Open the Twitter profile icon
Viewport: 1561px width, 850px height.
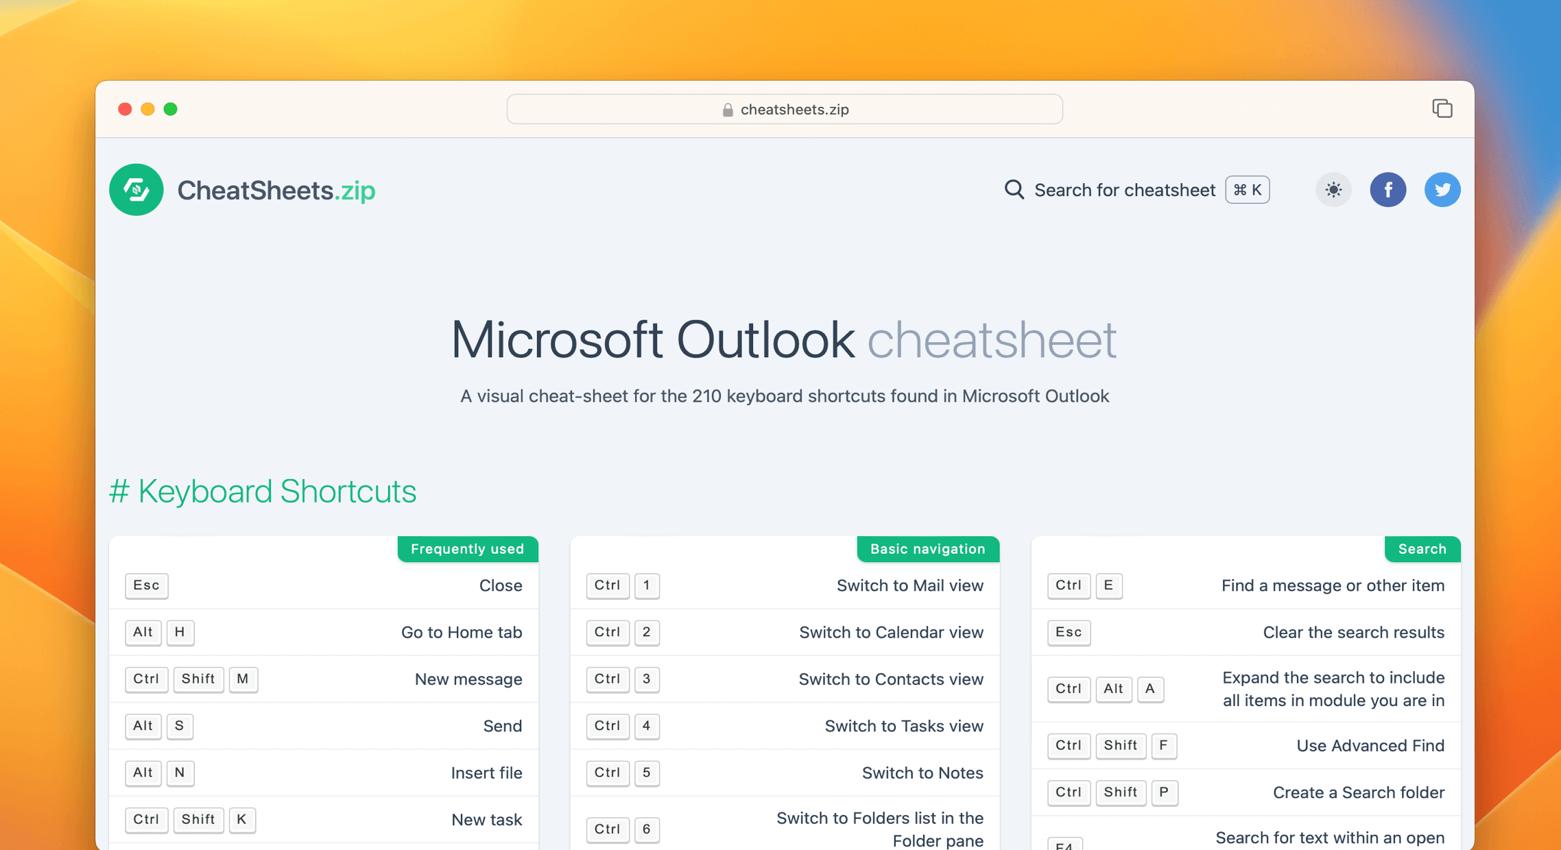click(1442, 190)
